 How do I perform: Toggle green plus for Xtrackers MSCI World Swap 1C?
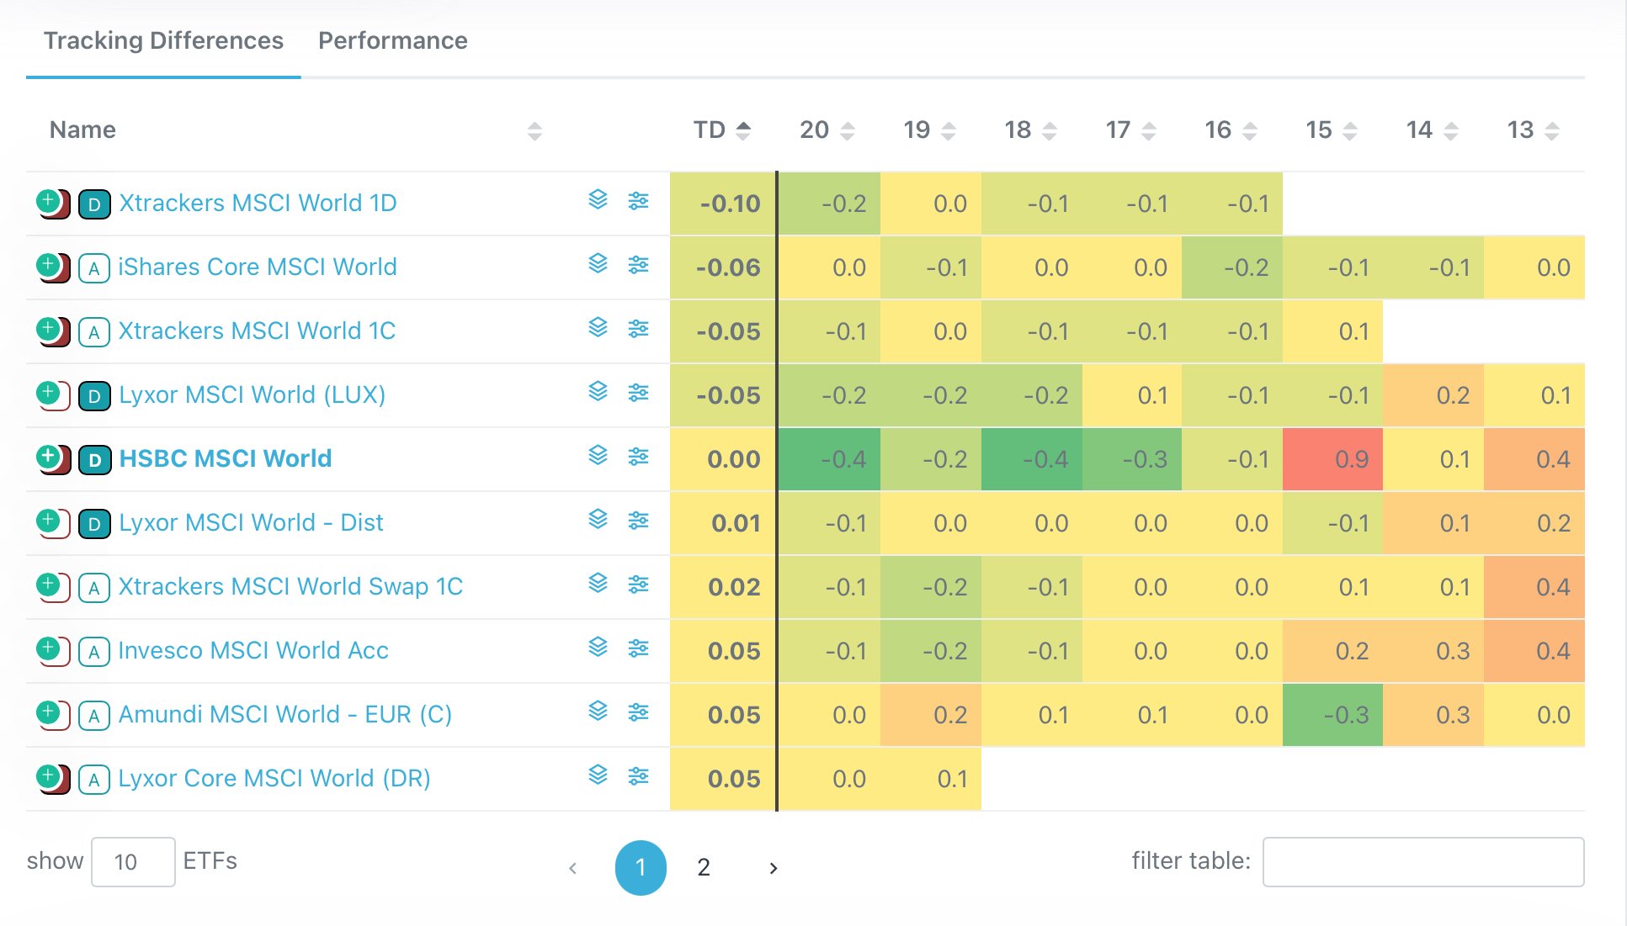(48, 584)
